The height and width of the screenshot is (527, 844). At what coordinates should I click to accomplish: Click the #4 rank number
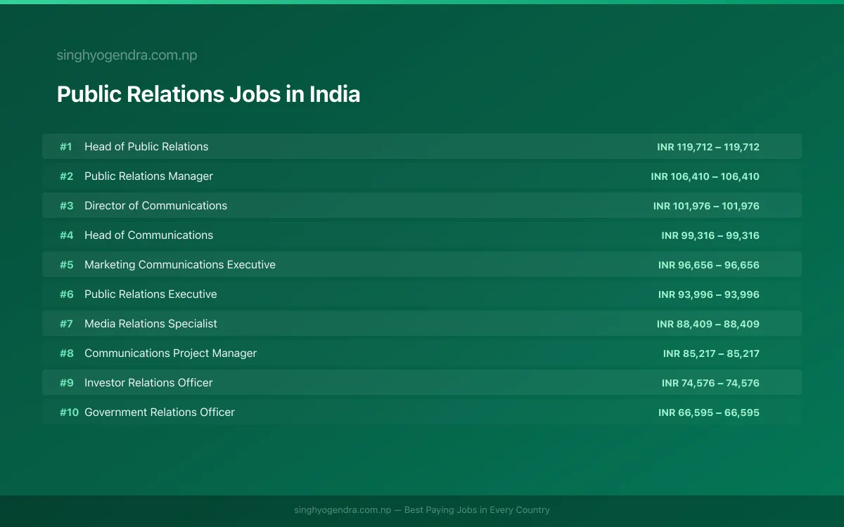pos(66,235)
